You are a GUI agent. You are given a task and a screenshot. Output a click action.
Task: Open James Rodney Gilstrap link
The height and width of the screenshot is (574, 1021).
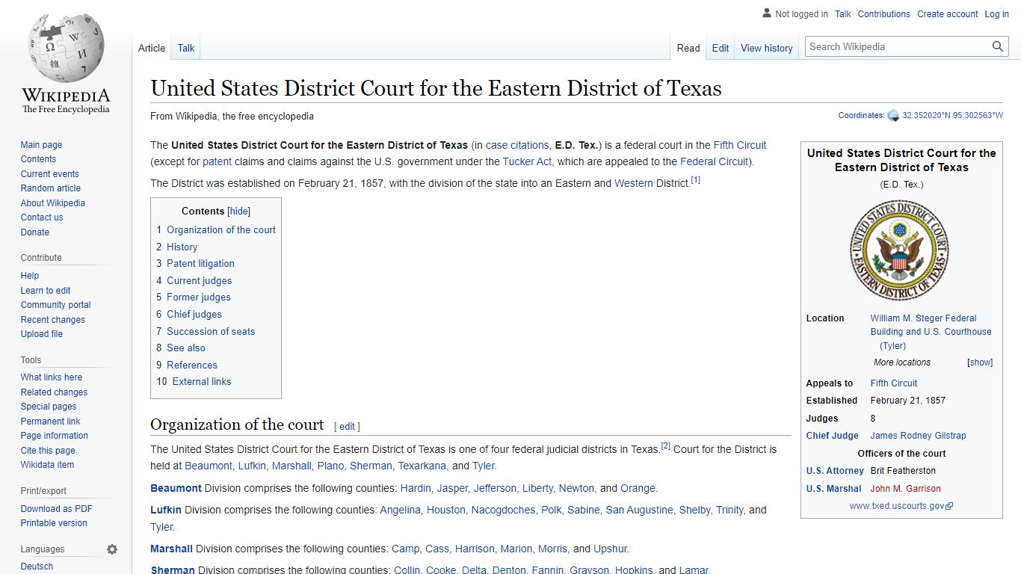point(918,436)
